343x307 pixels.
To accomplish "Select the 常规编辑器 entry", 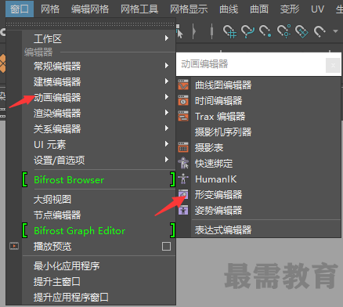I will tap(99, 66).
